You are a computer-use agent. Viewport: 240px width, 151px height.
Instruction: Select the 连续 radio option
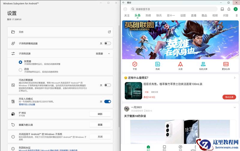20,70
